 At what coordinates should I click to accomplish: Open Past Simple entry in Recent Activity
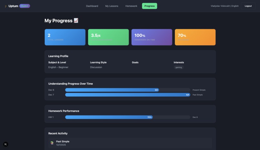tap(130, 143)
